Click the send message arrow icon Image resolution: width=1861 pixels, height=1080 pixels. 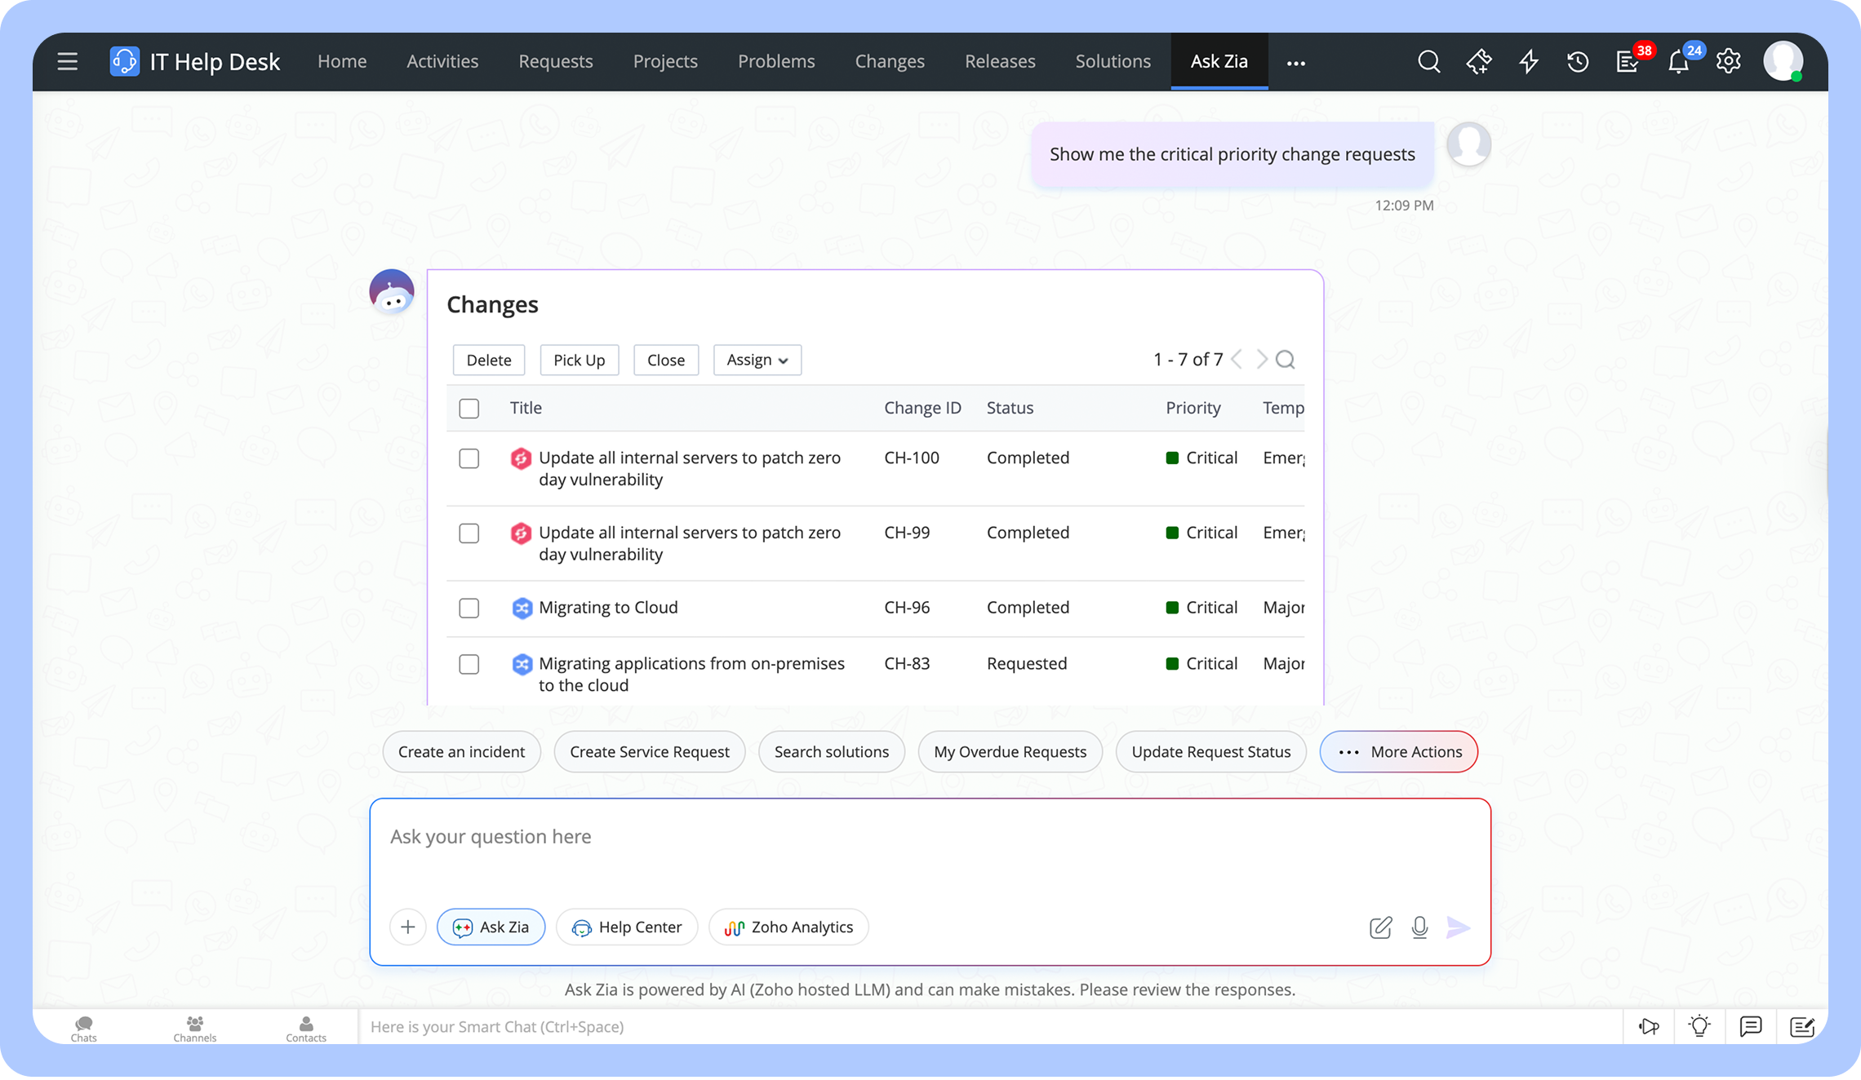[1458, 927]
